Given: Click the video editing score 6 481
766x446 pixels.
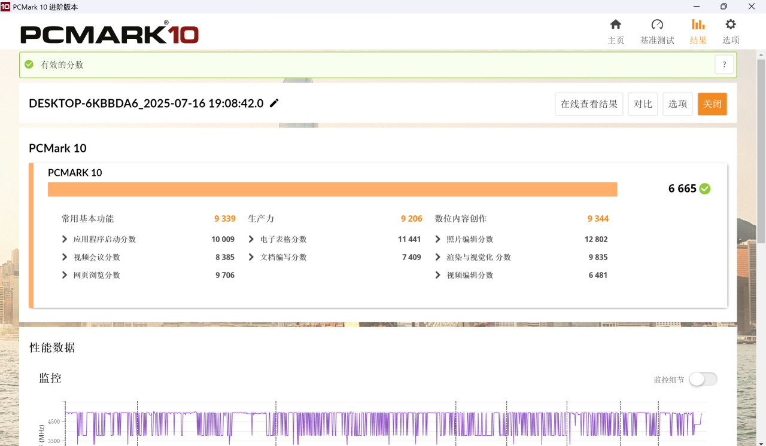Looking at the screenshot, I should [x=598, y=275].
